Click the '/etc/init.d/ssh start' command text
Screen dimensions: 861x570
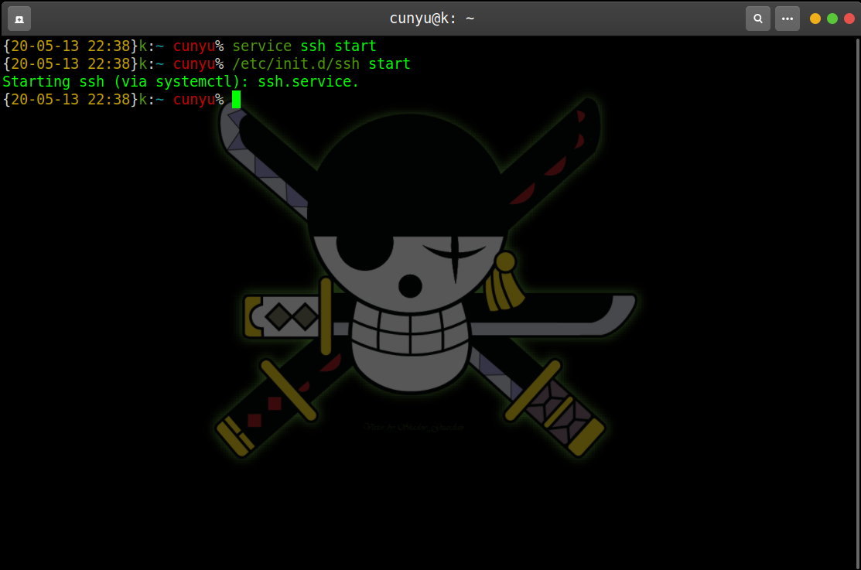[321, 64]
